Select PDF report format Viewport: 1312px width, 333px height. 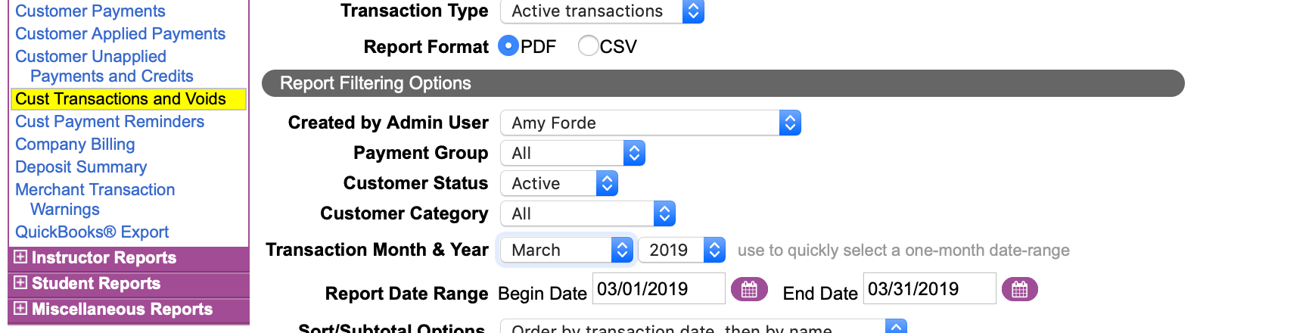pos(509,46)
